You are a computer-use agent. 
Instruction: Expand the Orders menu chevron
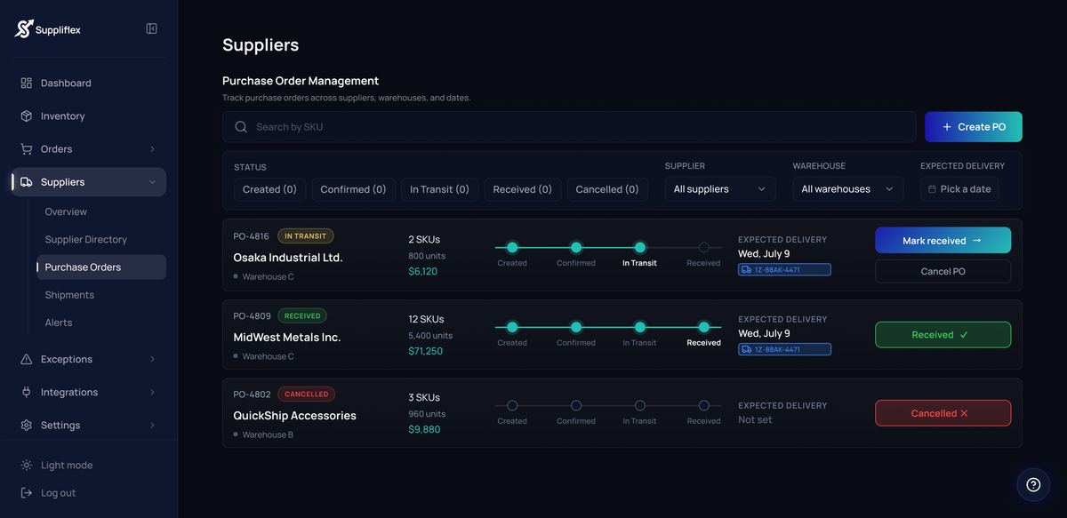[x=152, y=148]
